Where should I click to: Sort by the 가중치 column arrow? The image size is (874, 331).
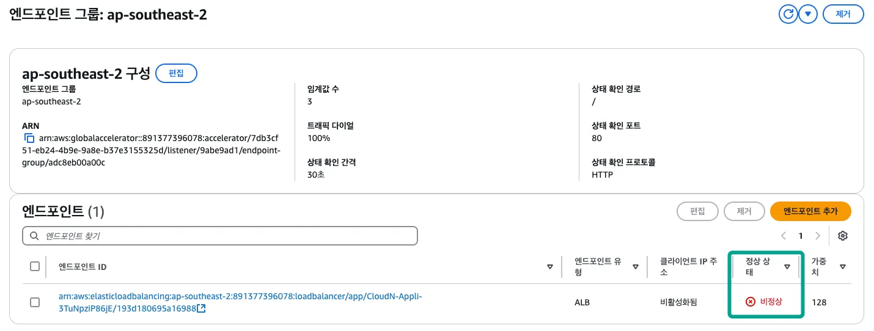click(843, 267)
